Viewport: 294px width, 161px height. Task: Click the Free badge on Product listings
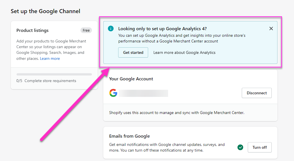point(86,30)
